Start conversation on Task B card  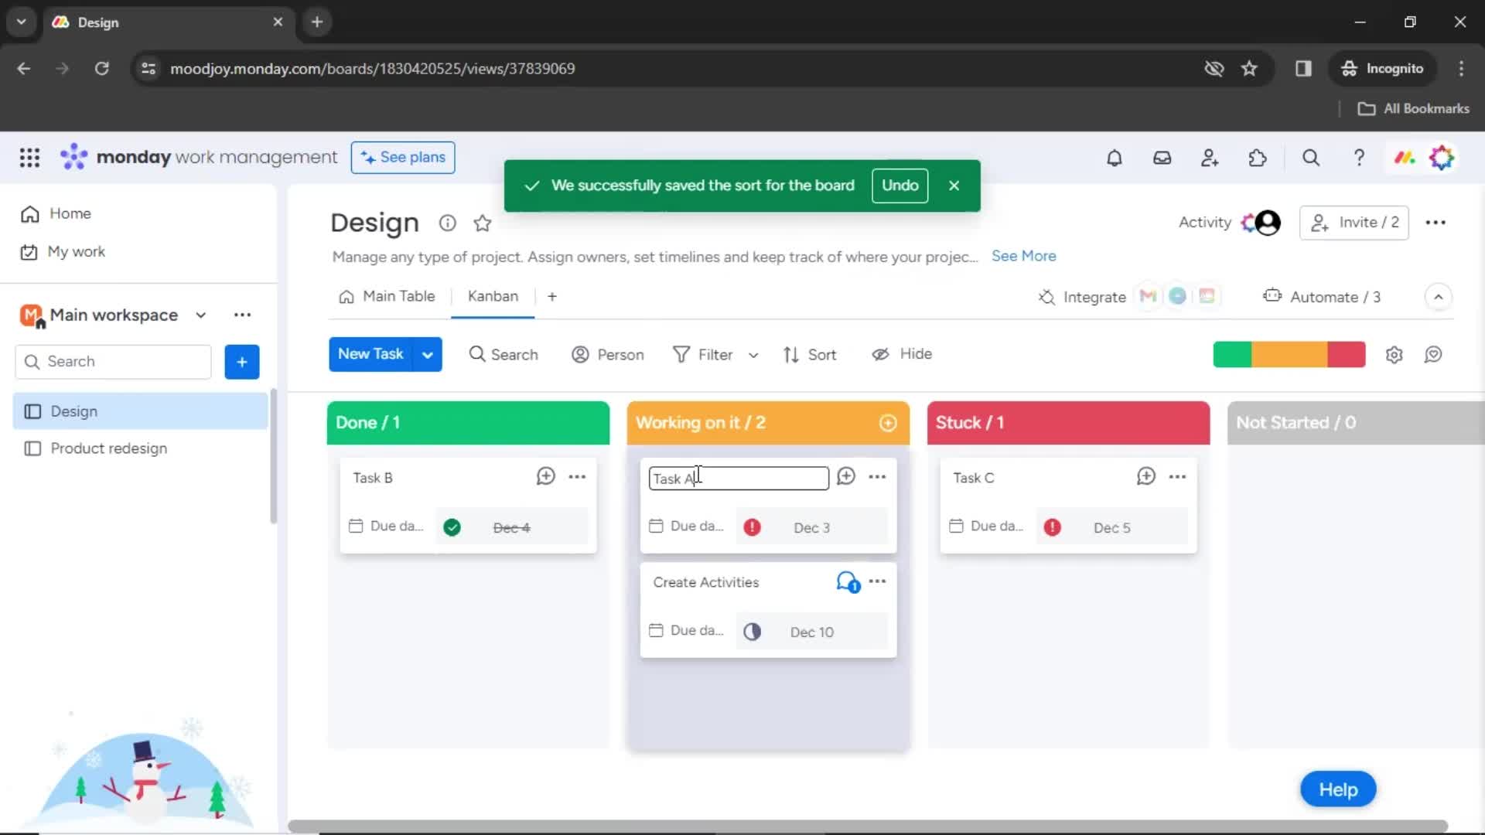(x=546, y=476)
